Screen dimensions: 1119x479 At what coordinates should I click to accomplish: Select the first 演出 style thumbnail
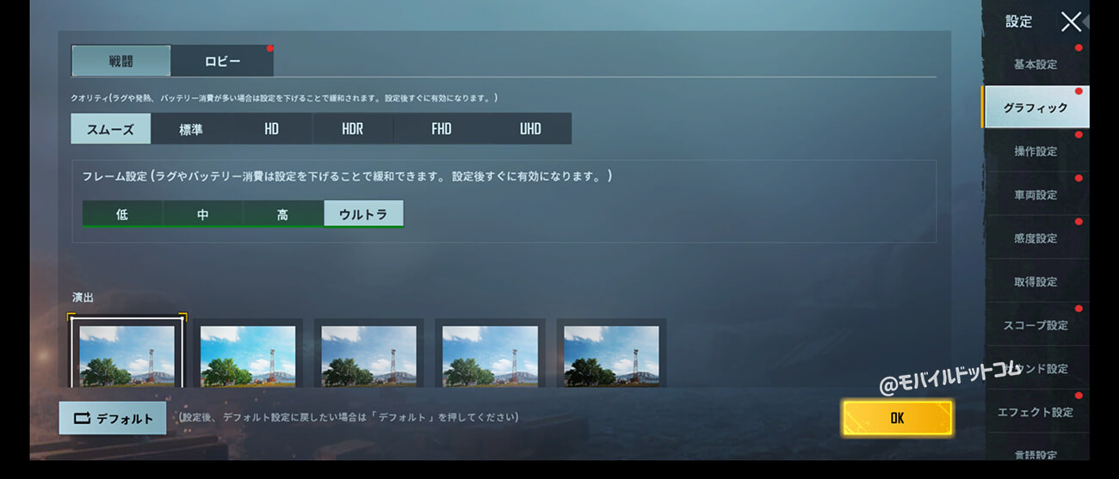point(127,353)
